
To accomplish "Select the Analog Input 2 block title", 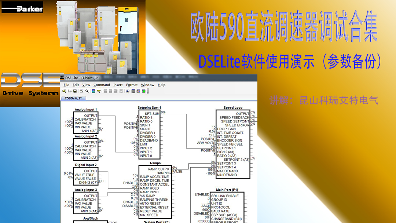I will (85, 136).
